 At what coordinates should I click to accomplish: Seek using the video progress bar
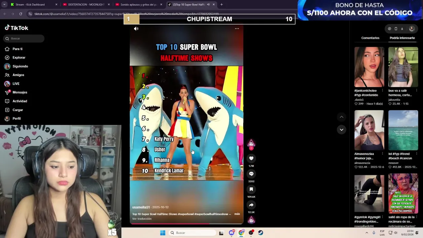point(186,224)
